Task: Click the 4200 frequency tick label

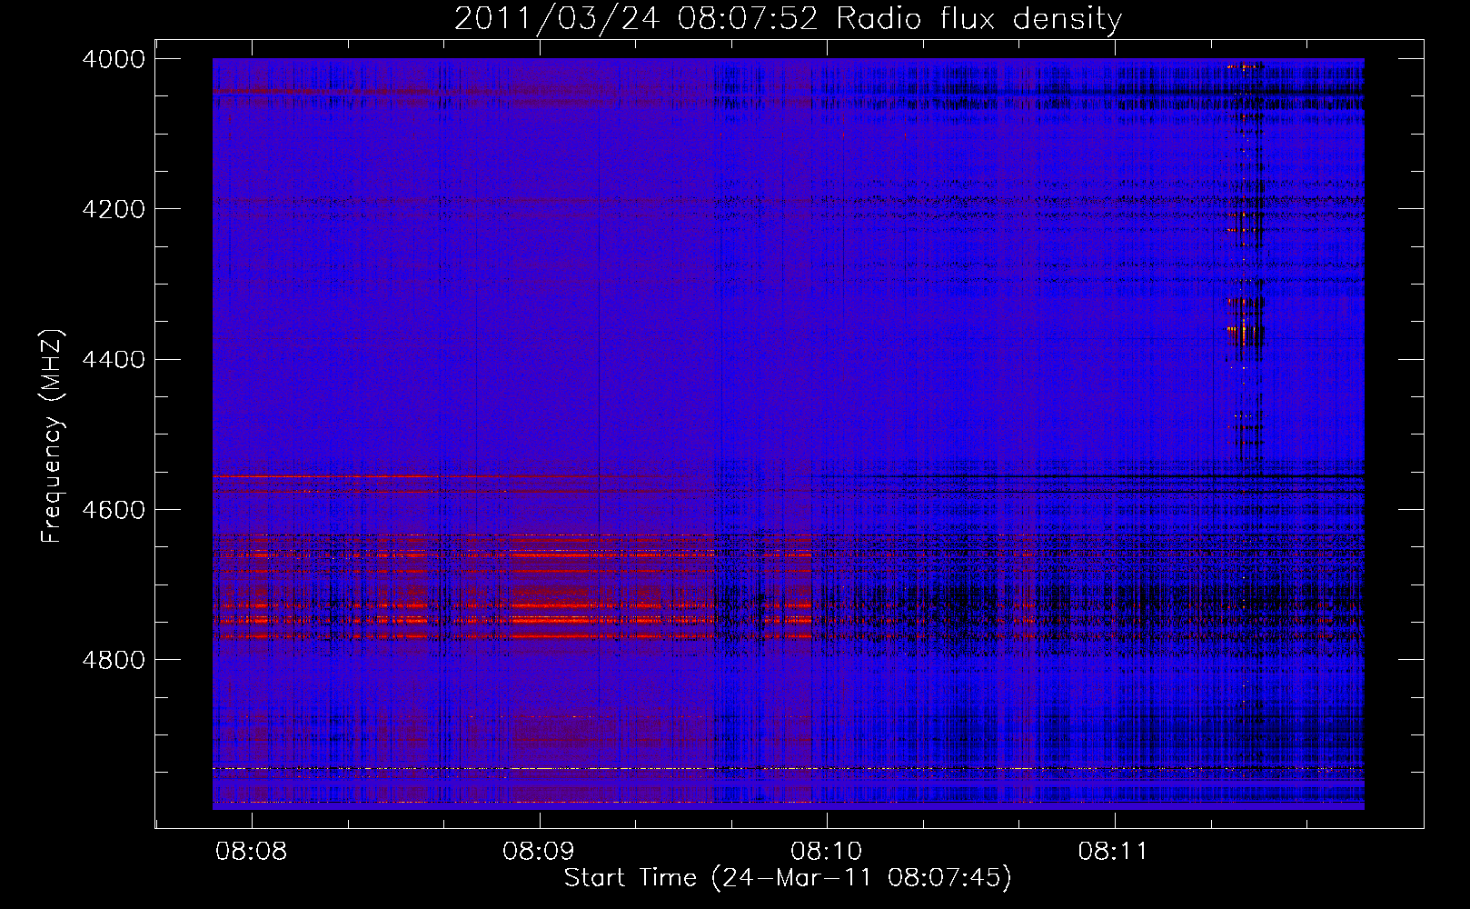Action: [114, 209]
